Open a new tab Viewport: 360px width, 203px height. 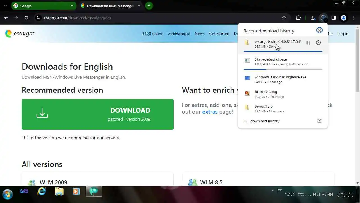[x=149, y=6]
